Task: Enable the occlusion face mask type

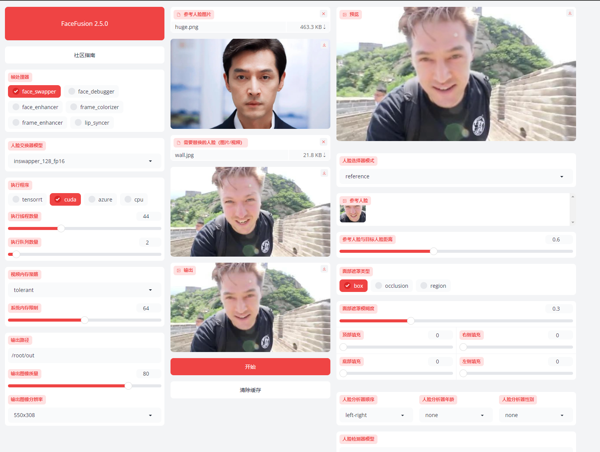Action: [x=392, y=286]
